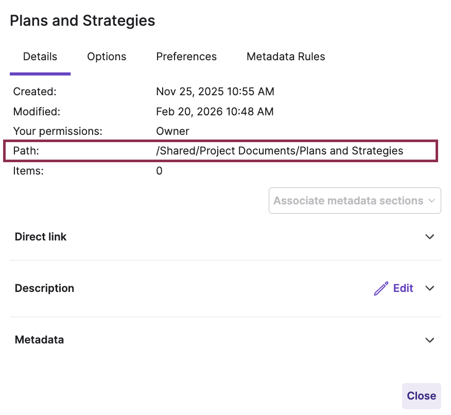Select the Metadata Rules tab

(286, 57)
